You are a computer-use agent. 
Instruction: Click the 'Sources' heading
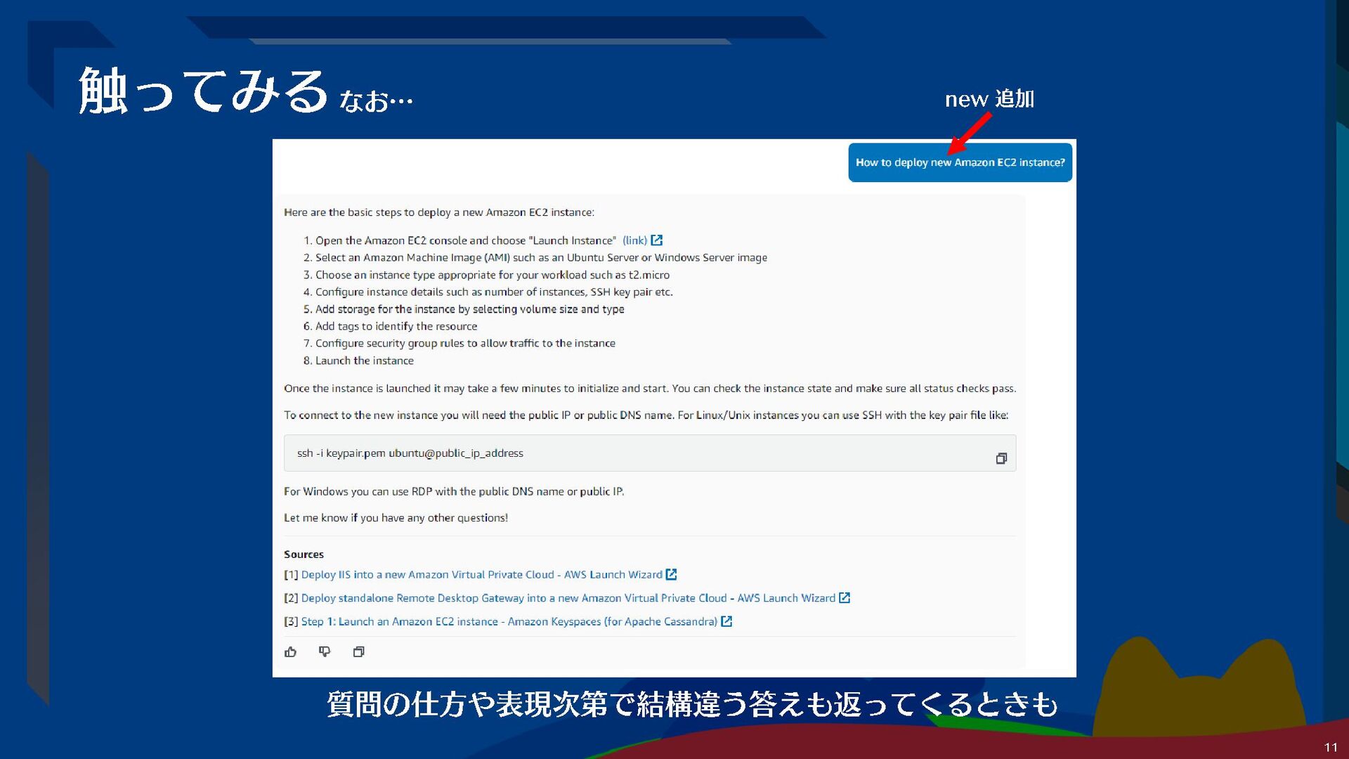tap(304, 554)
